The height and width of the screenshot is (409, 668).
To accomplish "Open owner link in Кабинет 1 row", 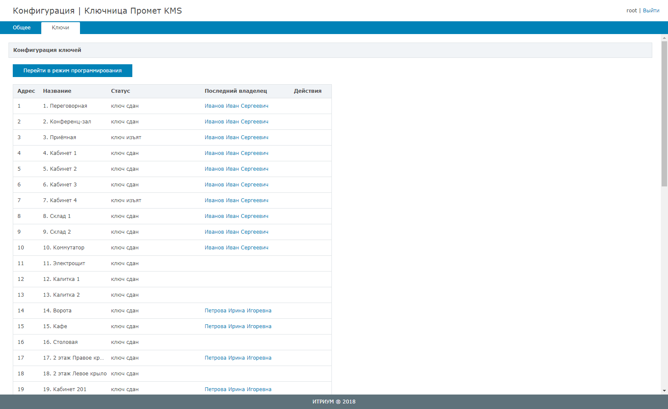I will pyautogui.click(x=237, y=153).
